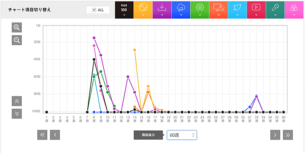Jump to first weeks with double-left arrow
The image size is (305, 153).
point(42,135)
